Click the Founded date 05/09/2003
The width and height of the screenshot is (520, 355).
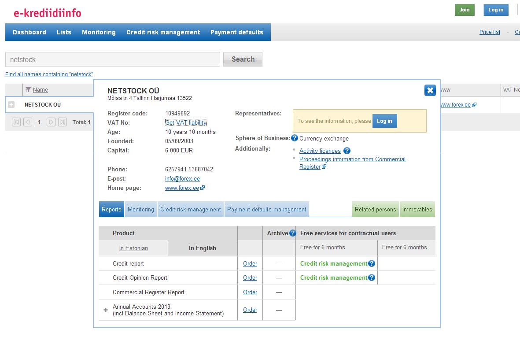click(179, 141)
